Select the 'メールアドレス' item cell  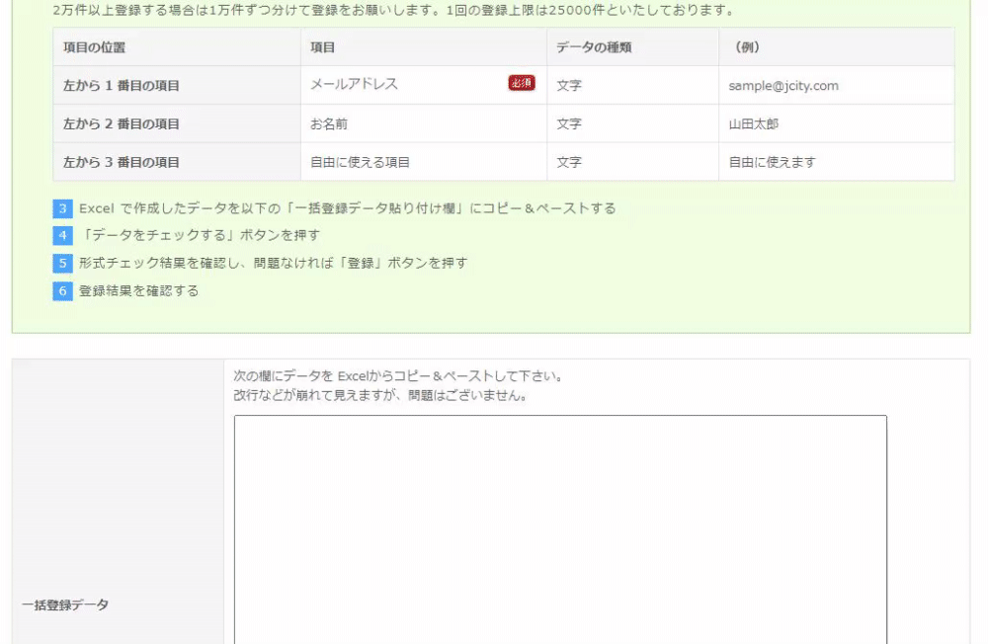(x=424, y=85)
